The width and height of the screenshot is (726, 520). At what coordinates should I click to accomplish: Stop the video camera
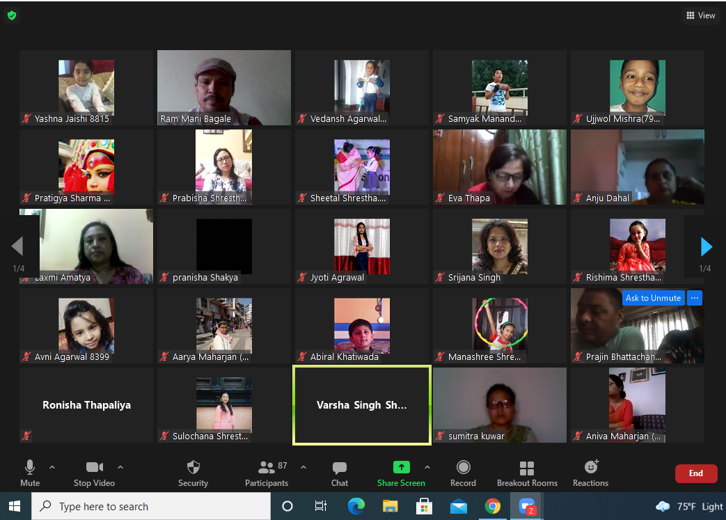94,473
